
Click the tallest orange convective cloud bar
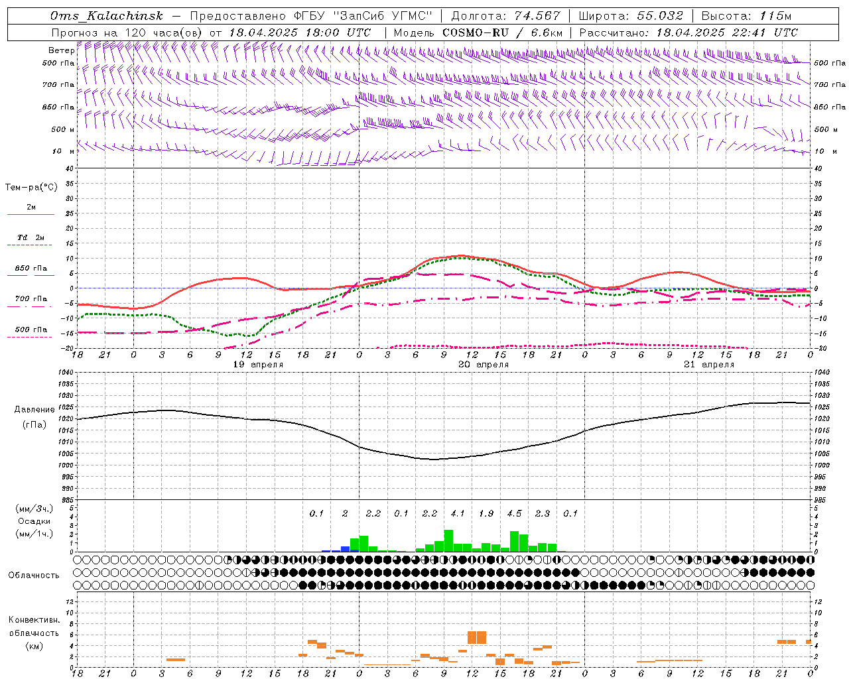pos(477,637)
